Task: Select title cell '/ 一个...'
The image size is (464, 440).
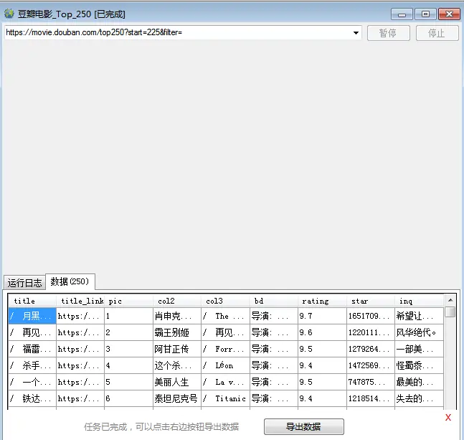Action: 32,382
